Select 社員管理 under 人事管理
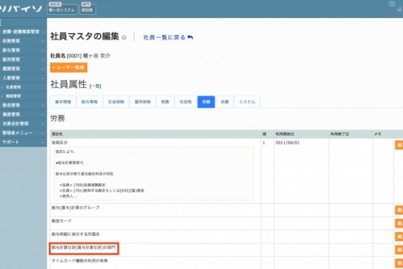Screen dimensions: 403x269 (x=13, y=87)
